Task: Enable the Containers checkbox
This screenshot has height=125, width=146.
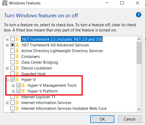Action: [13, 56]
